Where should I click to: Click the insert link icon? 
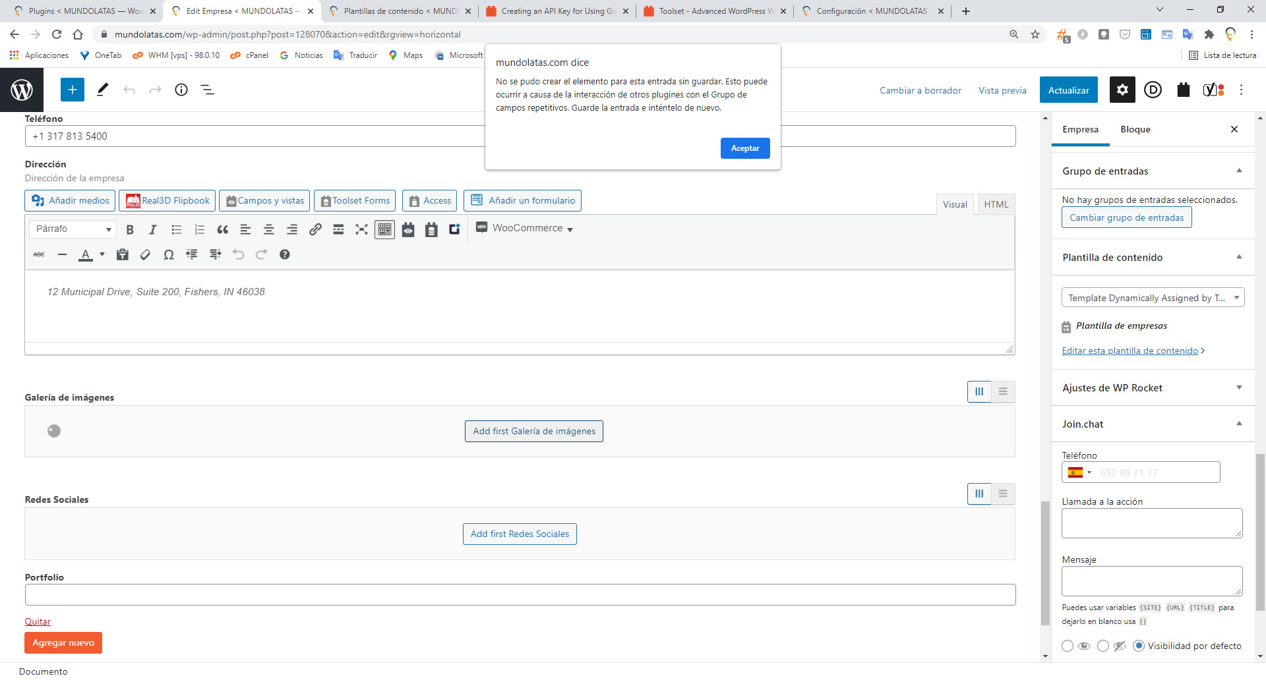tap(315, 229)
